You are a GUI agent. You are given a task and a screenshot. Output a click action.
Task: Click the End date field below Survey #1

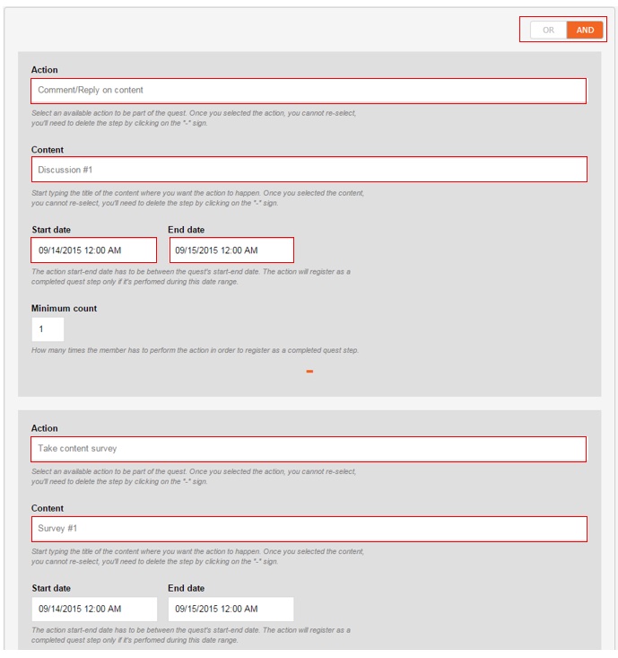coord(231,609)
